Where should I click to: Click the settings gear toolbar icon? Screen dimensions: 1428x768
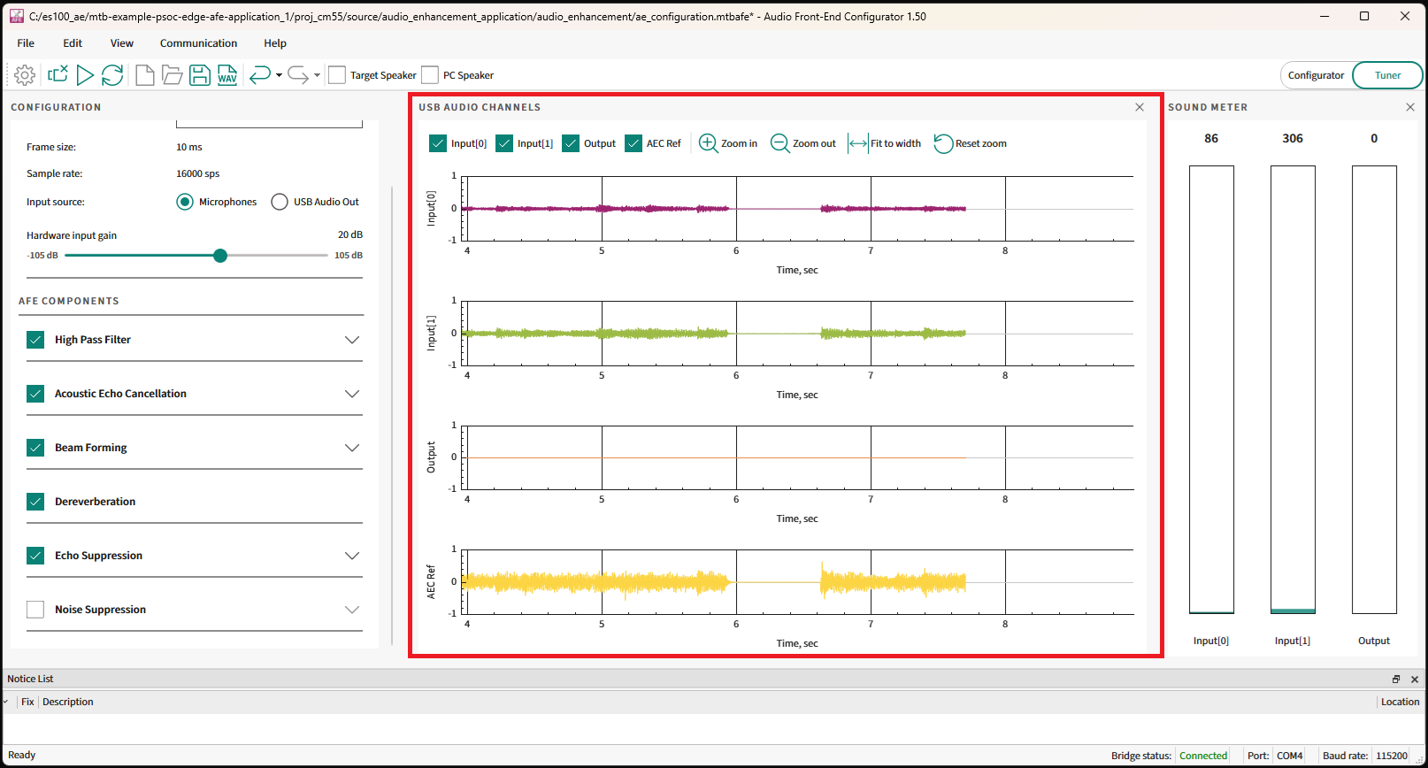click(x=25, y=75)
